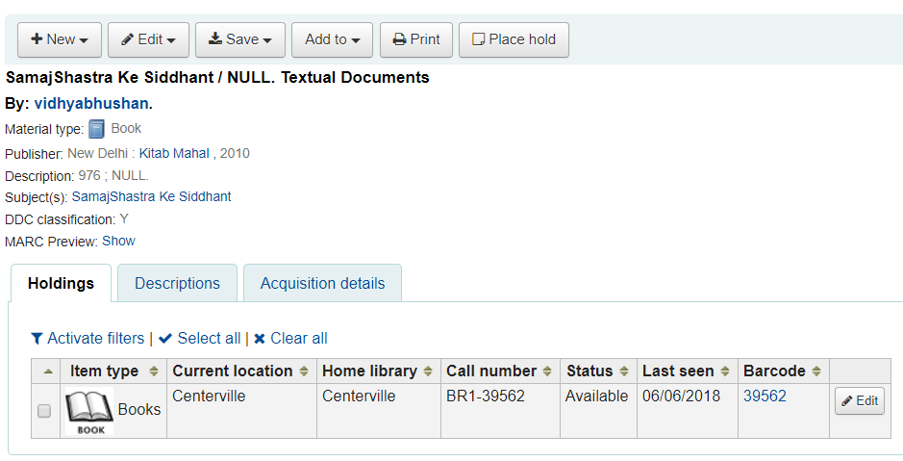Expand the Add to dropdown
Image resolution: width=903 pixels, height=461 pixels.
pos(333,39)
